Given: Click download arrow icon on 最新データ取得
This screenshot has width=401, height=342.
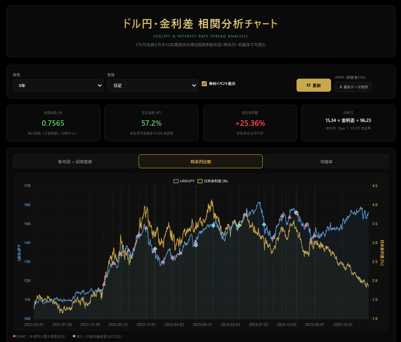Looking at the screenshot, I should tap(340, 87).
